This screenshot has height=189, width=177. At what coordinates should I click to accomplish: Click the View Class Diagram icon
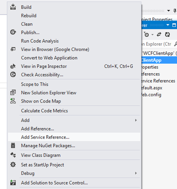coord(13,155)
